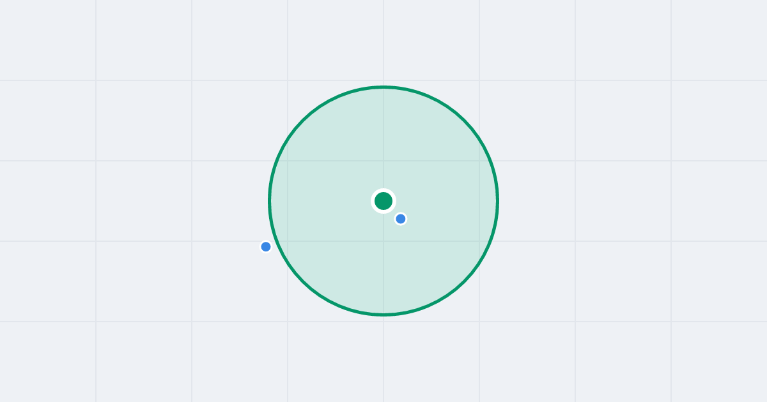Click the empty map area right of the circle
Screen dimensions: 767x402
607,201
